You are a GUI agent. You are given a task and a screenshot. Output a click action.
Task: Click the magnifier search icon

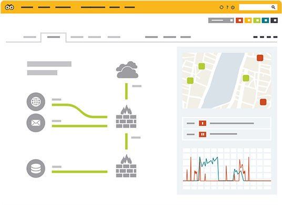273,7
